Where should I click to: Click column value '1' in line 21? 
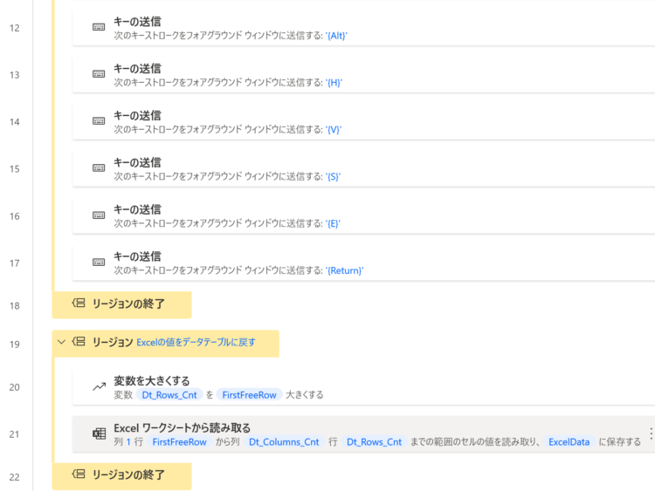(x=128, y=442)
